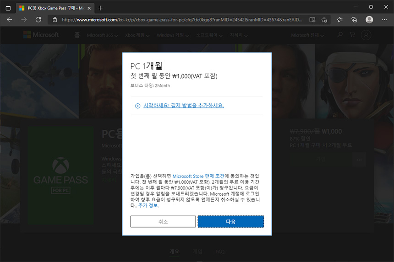Click the 다음 button

230,222
